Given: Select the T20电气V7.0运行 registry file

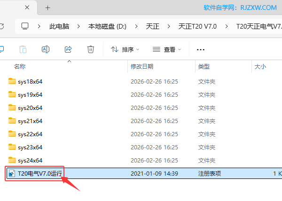Looking at the screenshot, I should 40,173.
